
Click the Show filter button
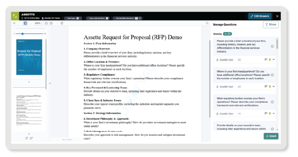point(270,24)
